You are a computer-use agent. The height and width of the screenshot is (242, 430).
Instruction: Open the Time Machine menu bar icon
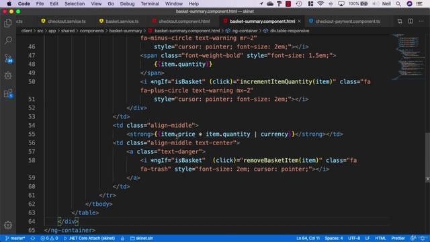pos(299,4)
